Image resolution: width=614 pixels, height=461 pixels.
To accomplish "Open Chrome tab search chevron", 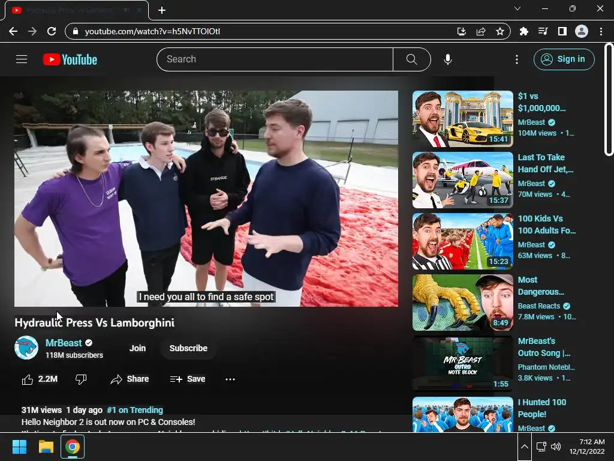I will point(517,8).
